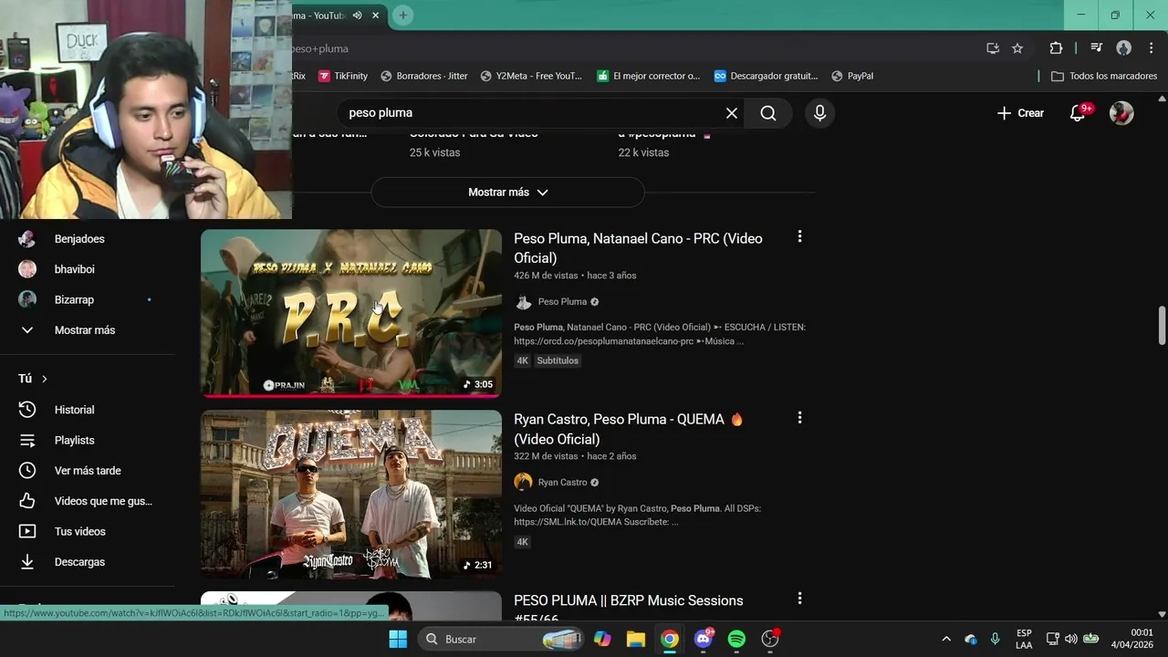Open the QUEMA video thumbnail
The width and height of the screenshot is (1168, 657).
351,494
